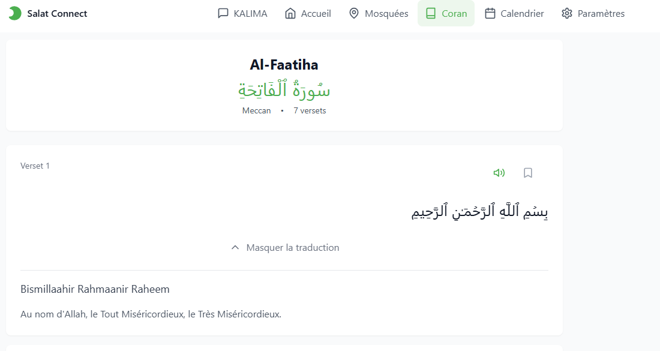
Task: Navigate to Accueil
Action: pos(308,13)
